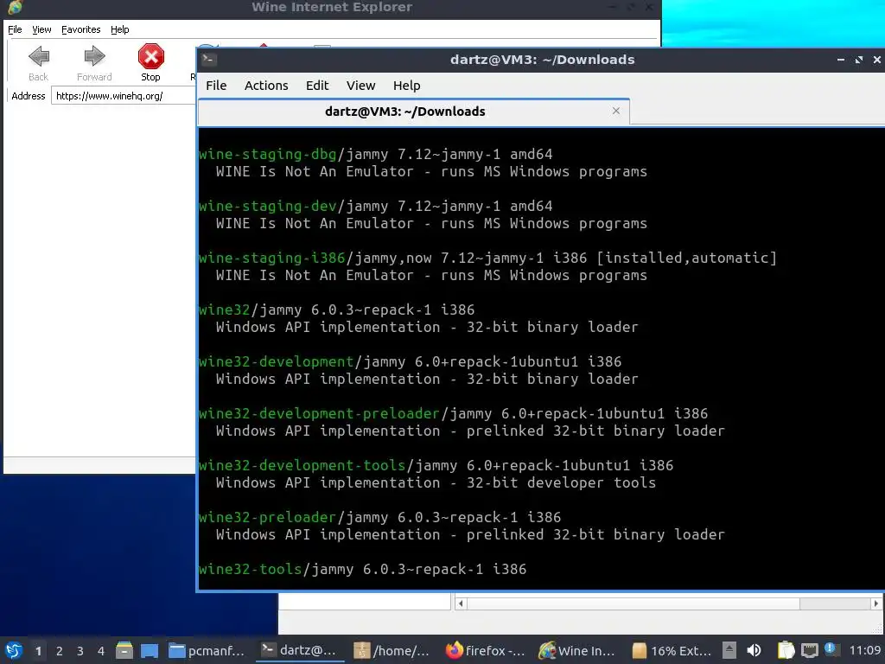Click the wine32-preloader package name
885x664 pixels.
pyautogui.click(x=268, y=517)
